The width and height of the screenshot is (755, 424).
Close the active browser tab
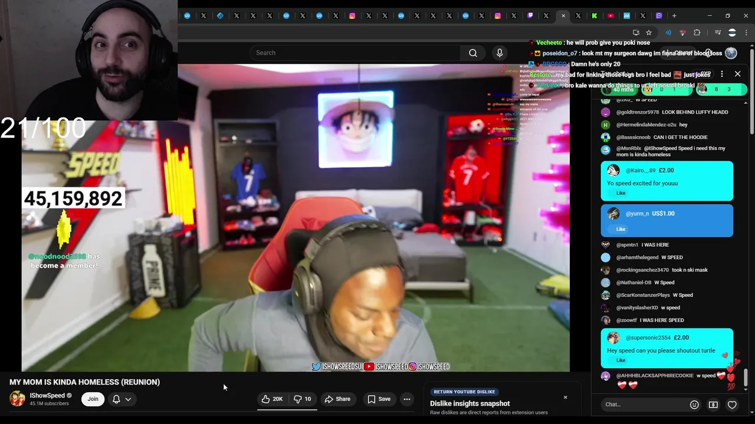coord(563,16)
